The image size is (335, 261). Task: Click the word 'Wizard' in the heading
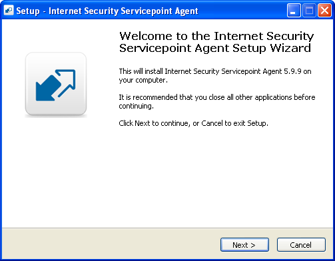(x=290, y=48)
